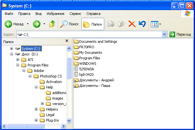Close the Папки folders pane
The image size is (195, 130).
point(67,41)
